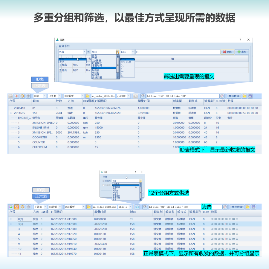Open a DBC file via yellow folder icon

(88, 95)
